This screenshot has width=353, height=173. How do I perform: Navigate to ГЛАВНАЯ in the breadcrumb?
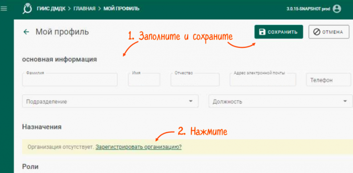(84, 9)
